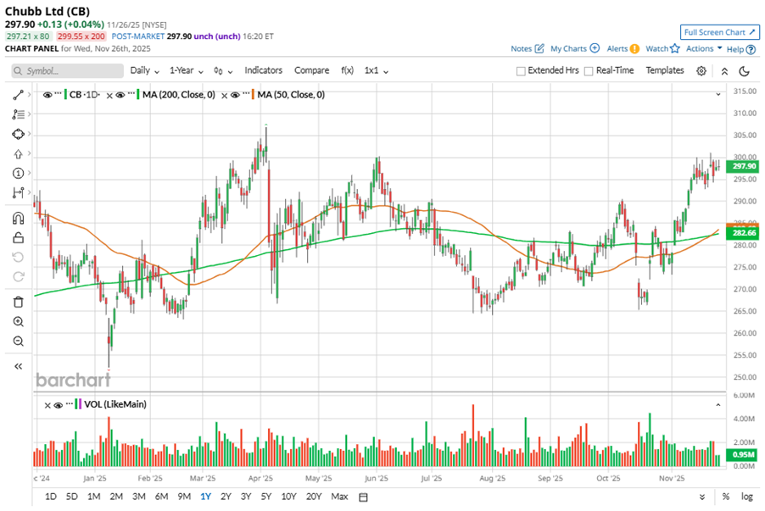Open the VOL indicator color swatch
This screenshot has height=511, width=765.
(x=78, y=404)
